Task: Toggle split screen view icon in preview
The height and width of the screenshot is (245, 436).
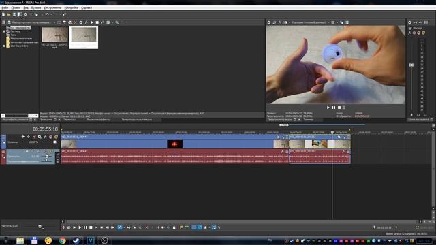Action: pyautogui.click(x=285, y=22)
